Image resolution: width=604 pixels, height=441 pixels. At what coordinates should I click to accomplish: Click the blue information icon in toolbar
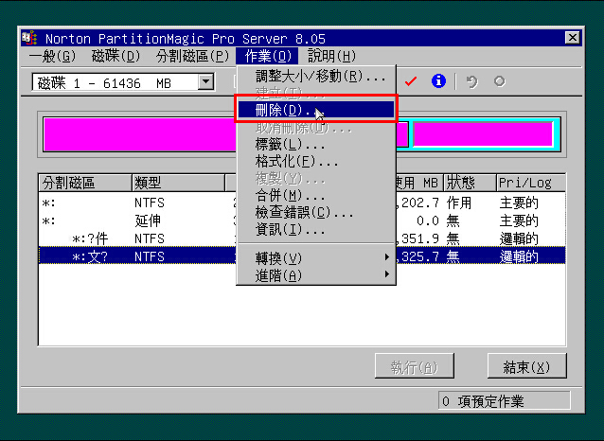click(x=438, y=81)
